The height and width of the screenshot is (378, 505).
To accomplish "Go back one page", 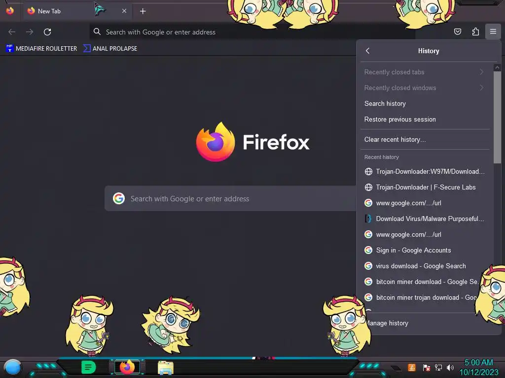I will (12, 32).
